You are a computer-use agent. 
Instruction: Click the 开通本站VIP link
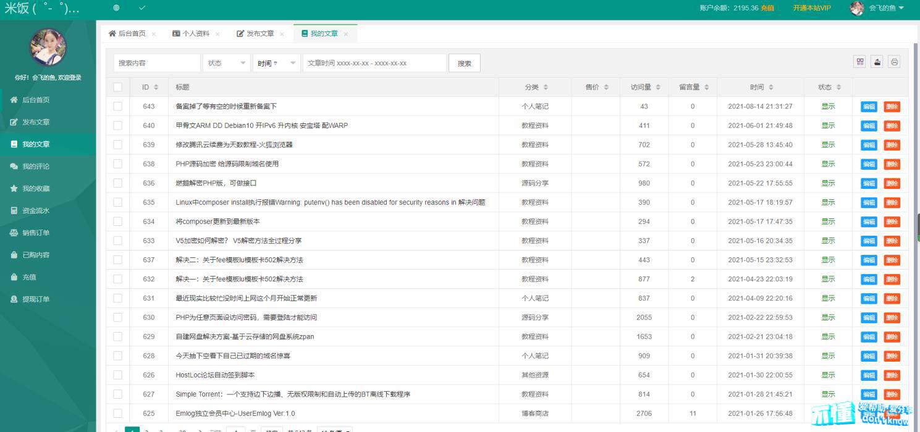pos(811,8)
